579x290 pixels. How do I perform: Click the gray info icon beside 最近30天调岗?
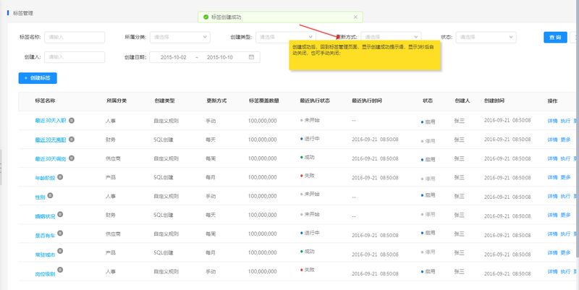tap(72, 158)
